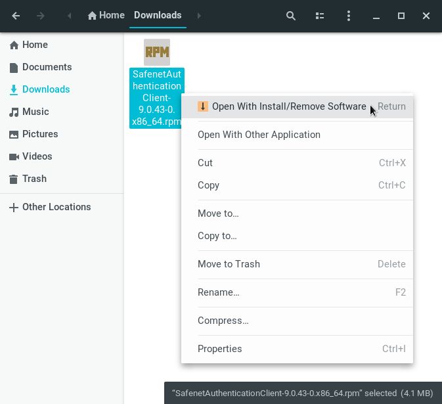Click the plus icon beside Other Locations
442x404 pixels.
[14, 207]
